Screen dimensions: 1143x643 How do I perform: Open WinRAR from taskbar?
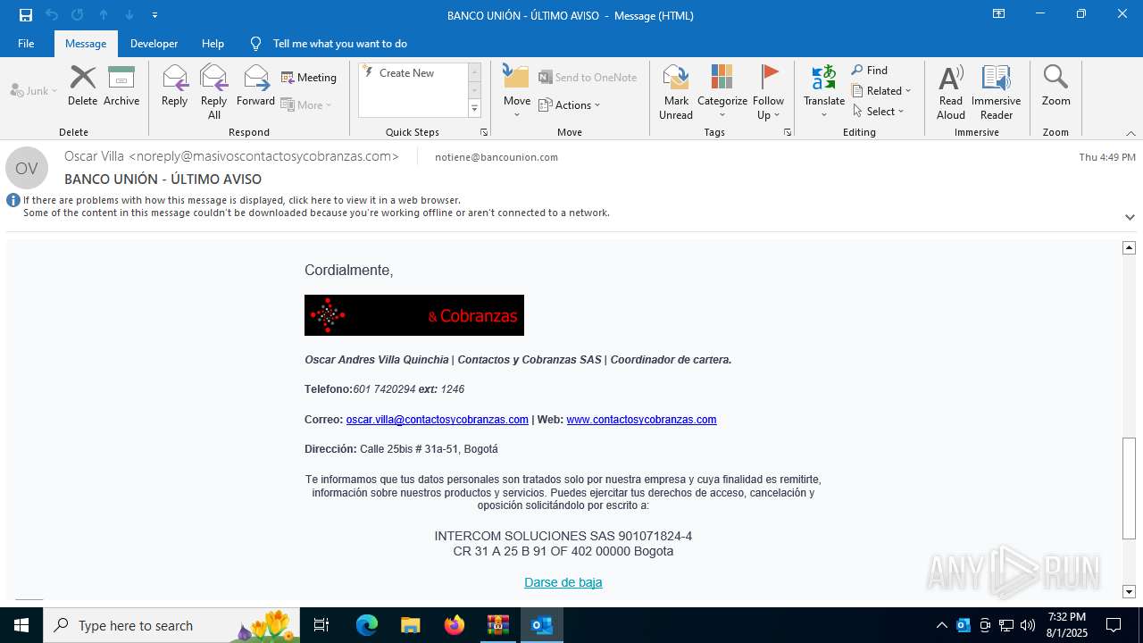point(497,625)
